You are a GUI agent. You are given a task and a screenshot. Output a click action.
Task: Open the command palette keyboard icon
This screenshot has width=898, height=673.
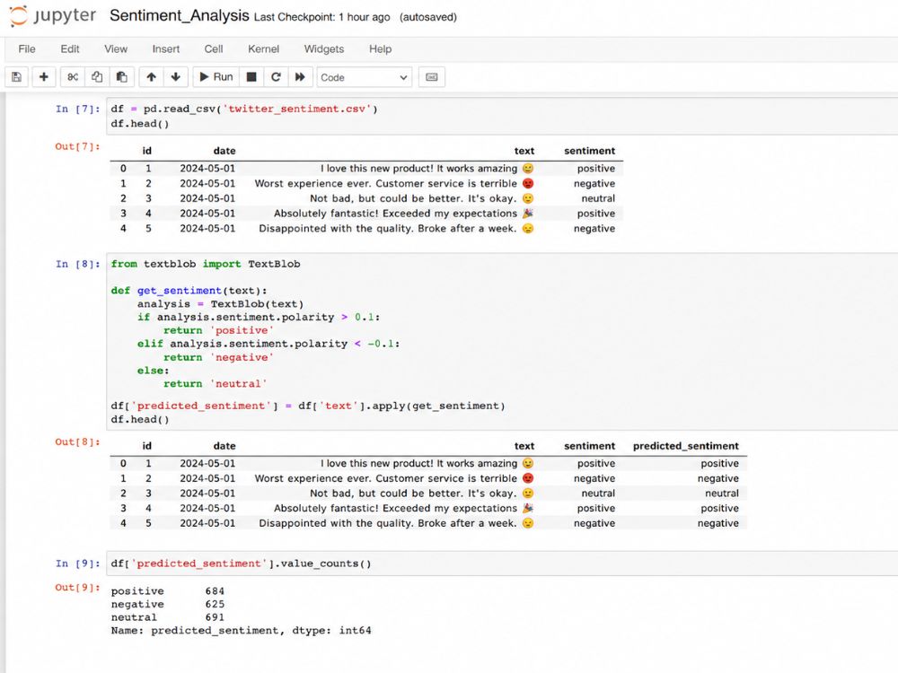coord(432,77)
